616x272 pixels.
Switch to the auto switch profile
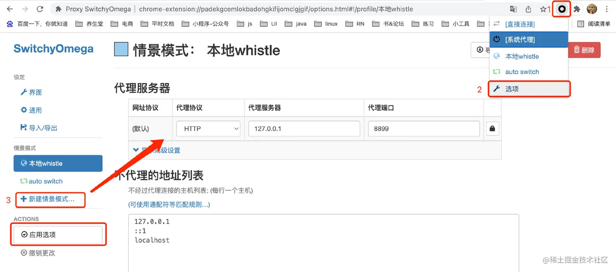pos(44,181)
